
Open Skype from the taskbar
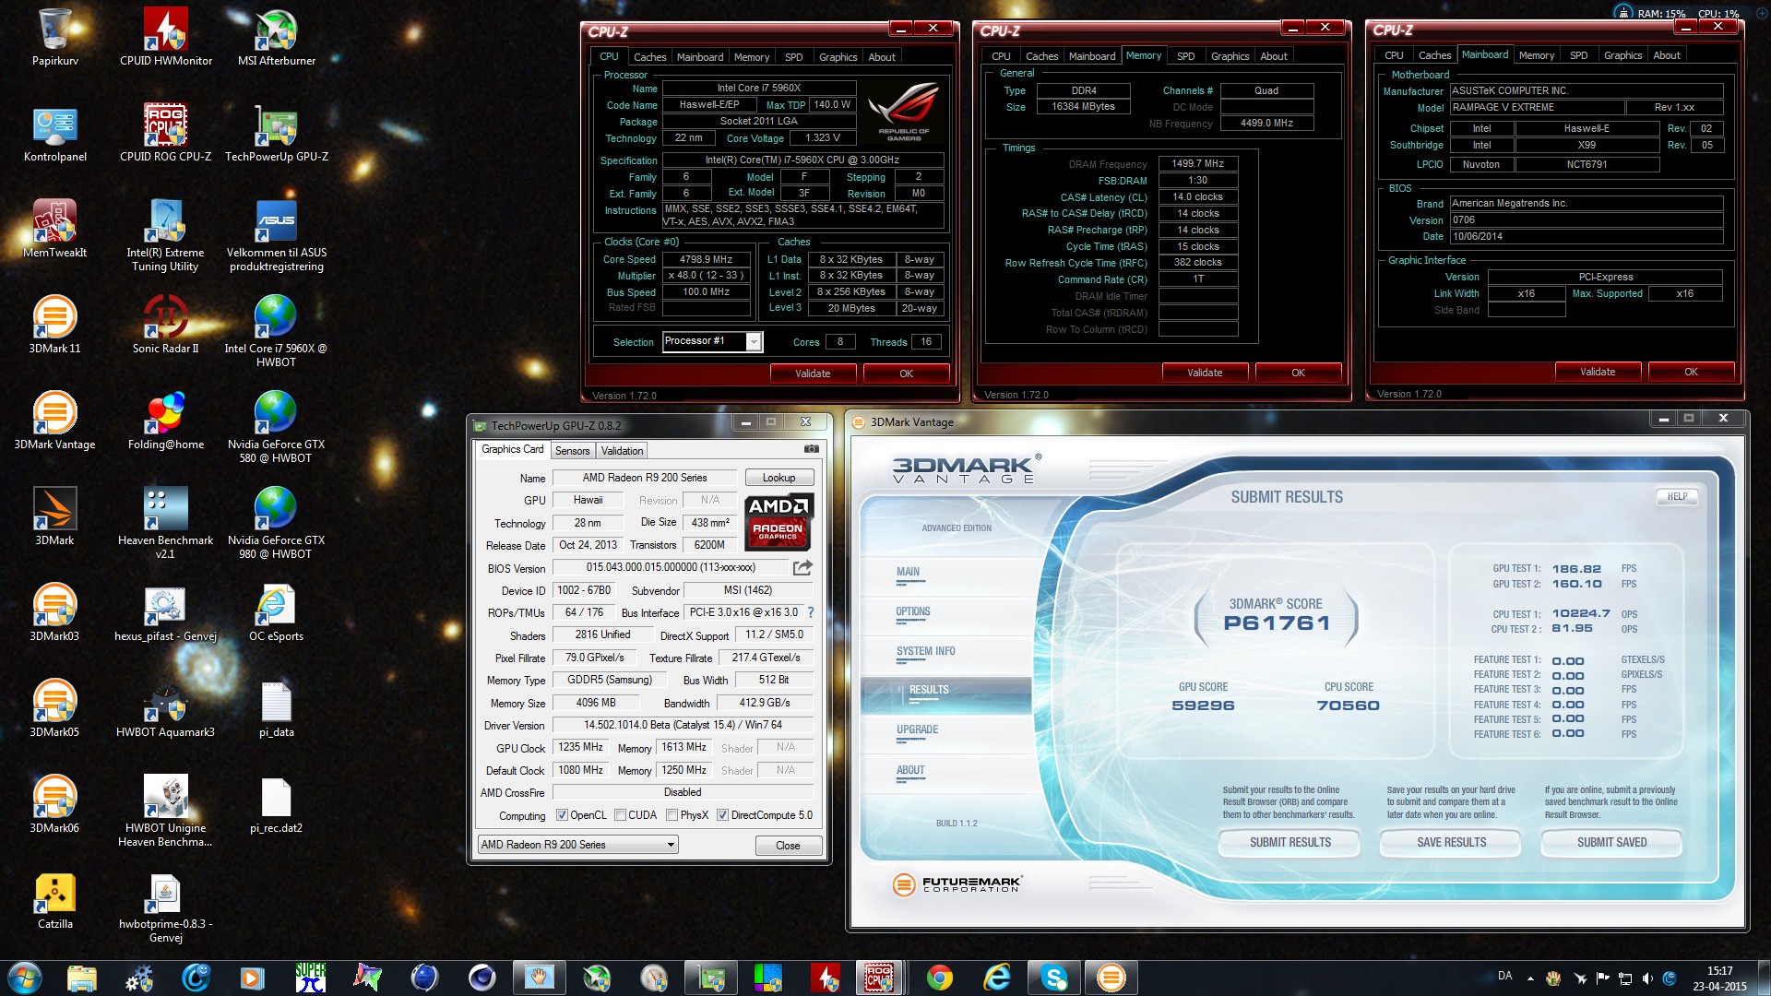click(1053, 978)
